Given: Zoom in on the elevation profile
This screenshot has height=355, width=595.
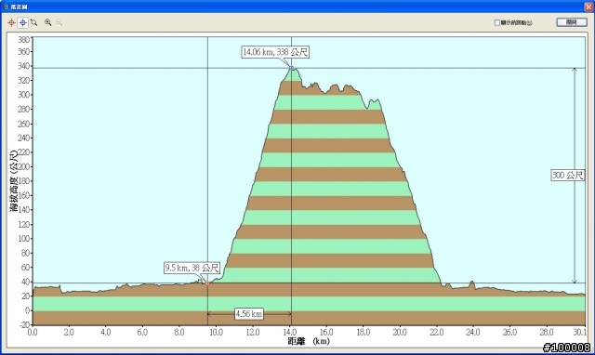Looking at the screenshot, I should tap(47, 22).
